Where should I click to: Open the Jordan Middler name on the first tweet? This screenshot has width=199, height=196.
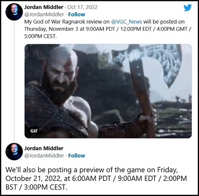[x=44, y=7]
